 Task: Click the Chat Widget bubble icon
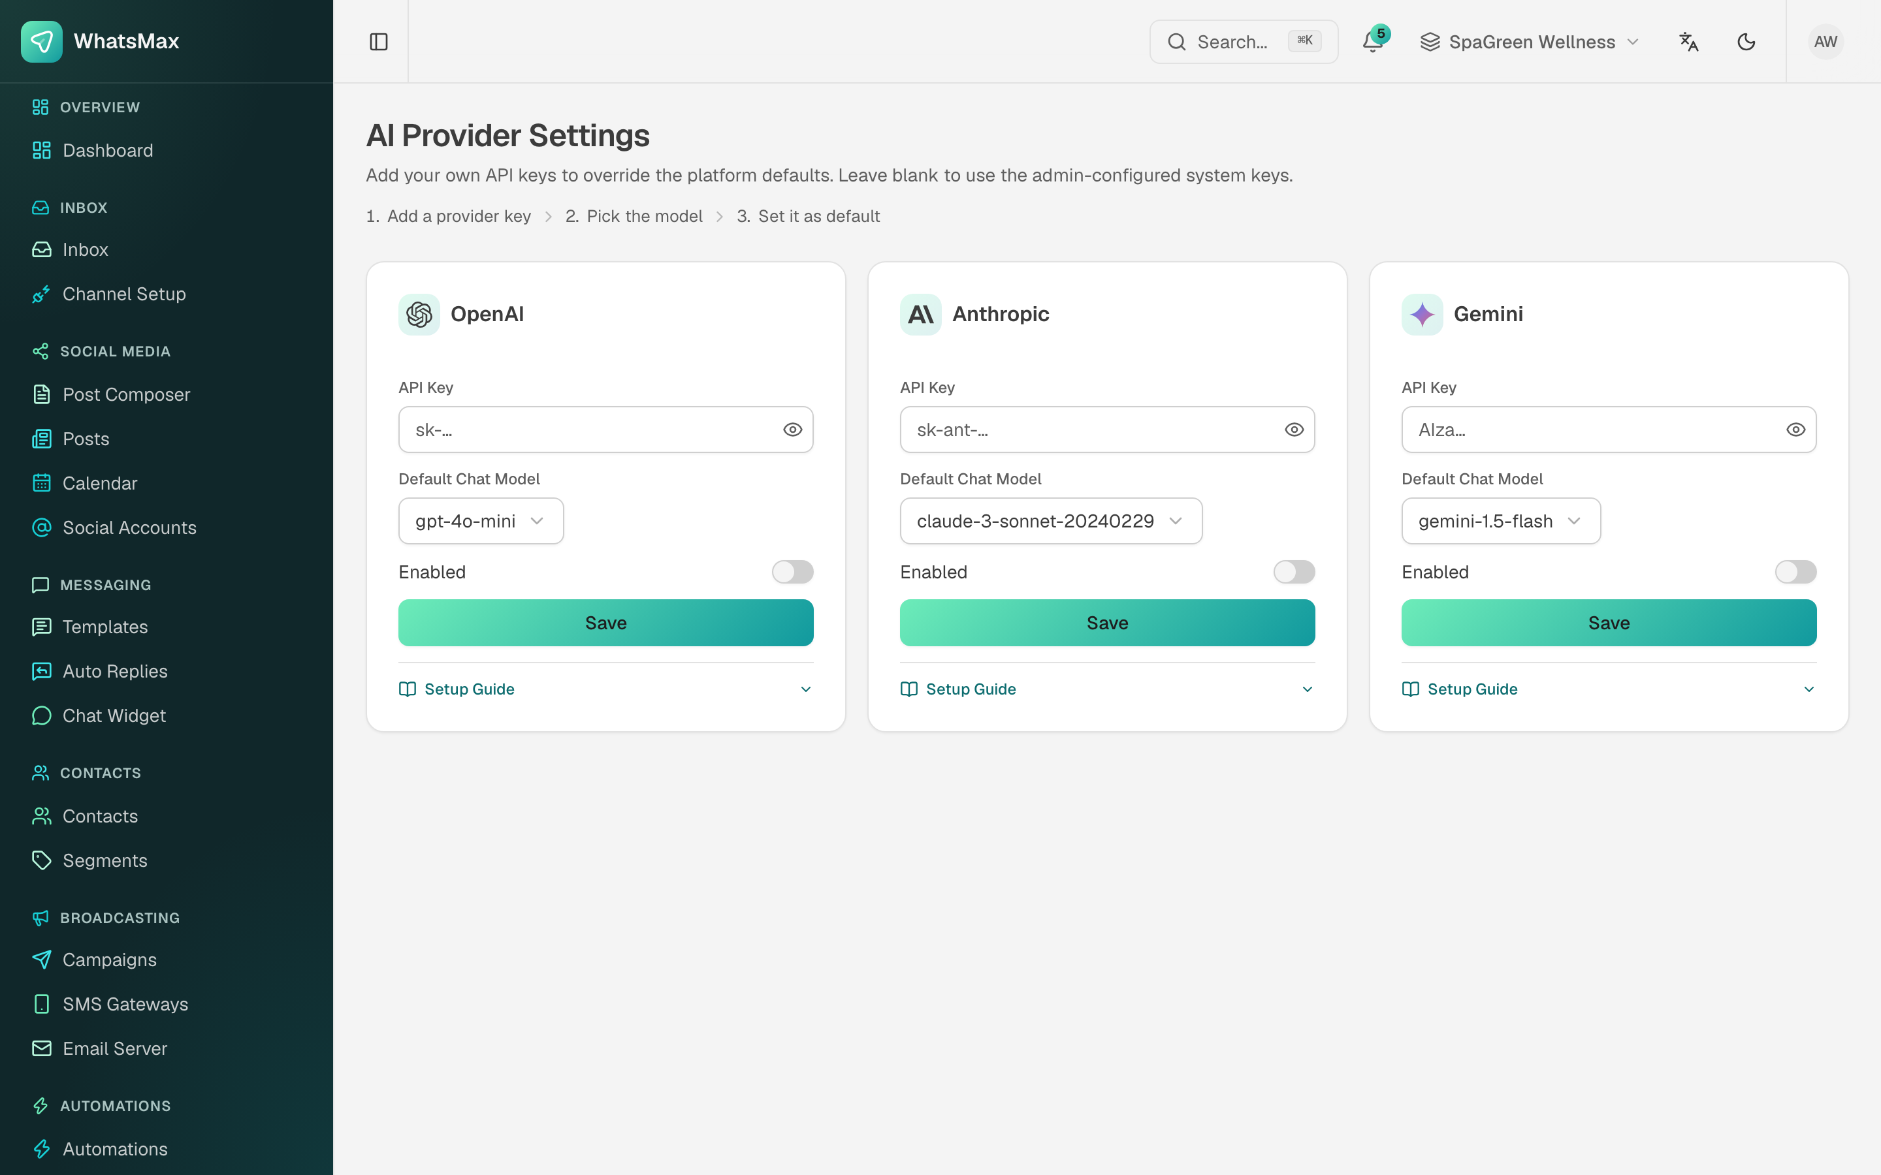[41, 715]
